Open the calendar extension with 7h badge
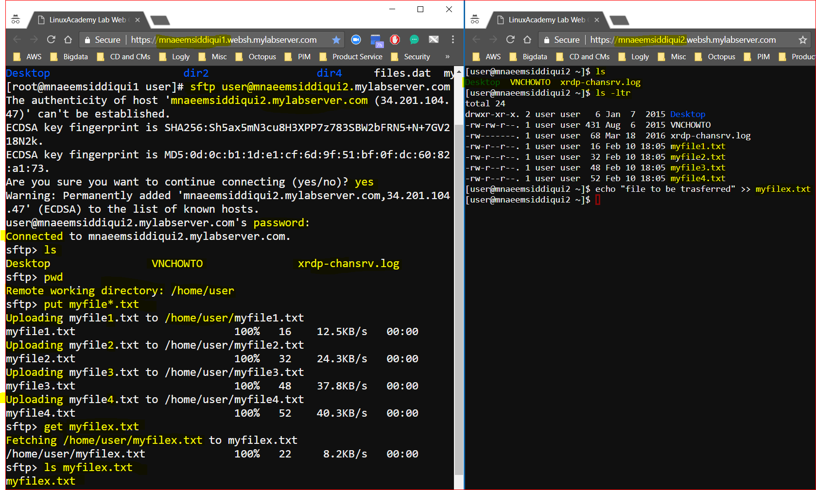Image resolution: width=816 pixels, height=490 pixels. (x=376, y=40)
